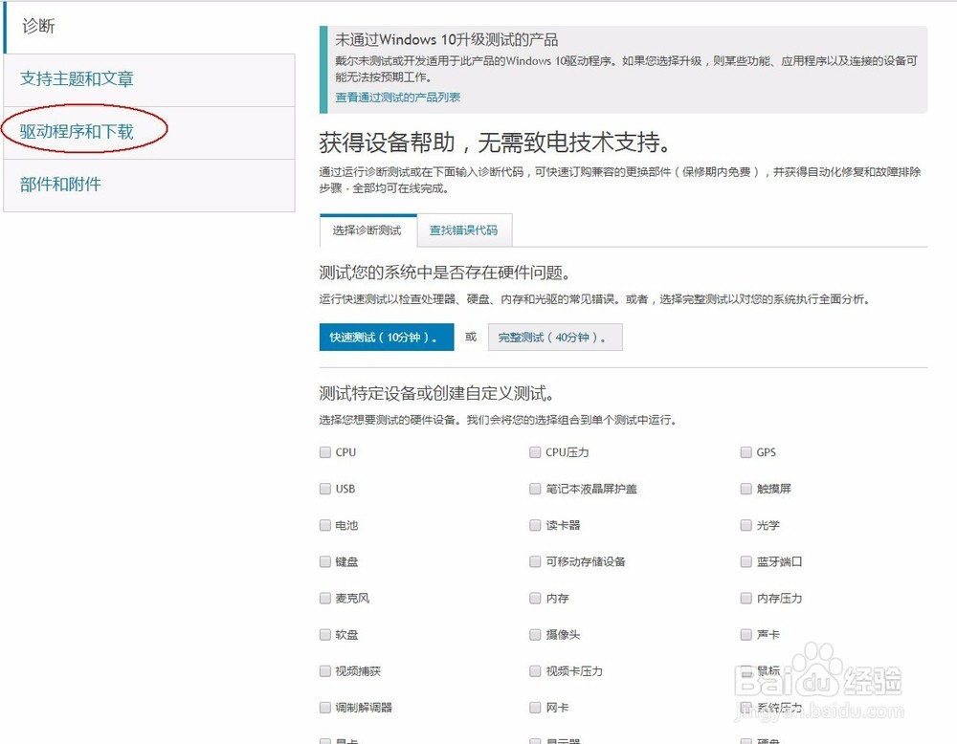The height and width of the screenshot is (744, 957).
Task: Switch to the 查找错误代码 tab
Action: tap(464, 230)
